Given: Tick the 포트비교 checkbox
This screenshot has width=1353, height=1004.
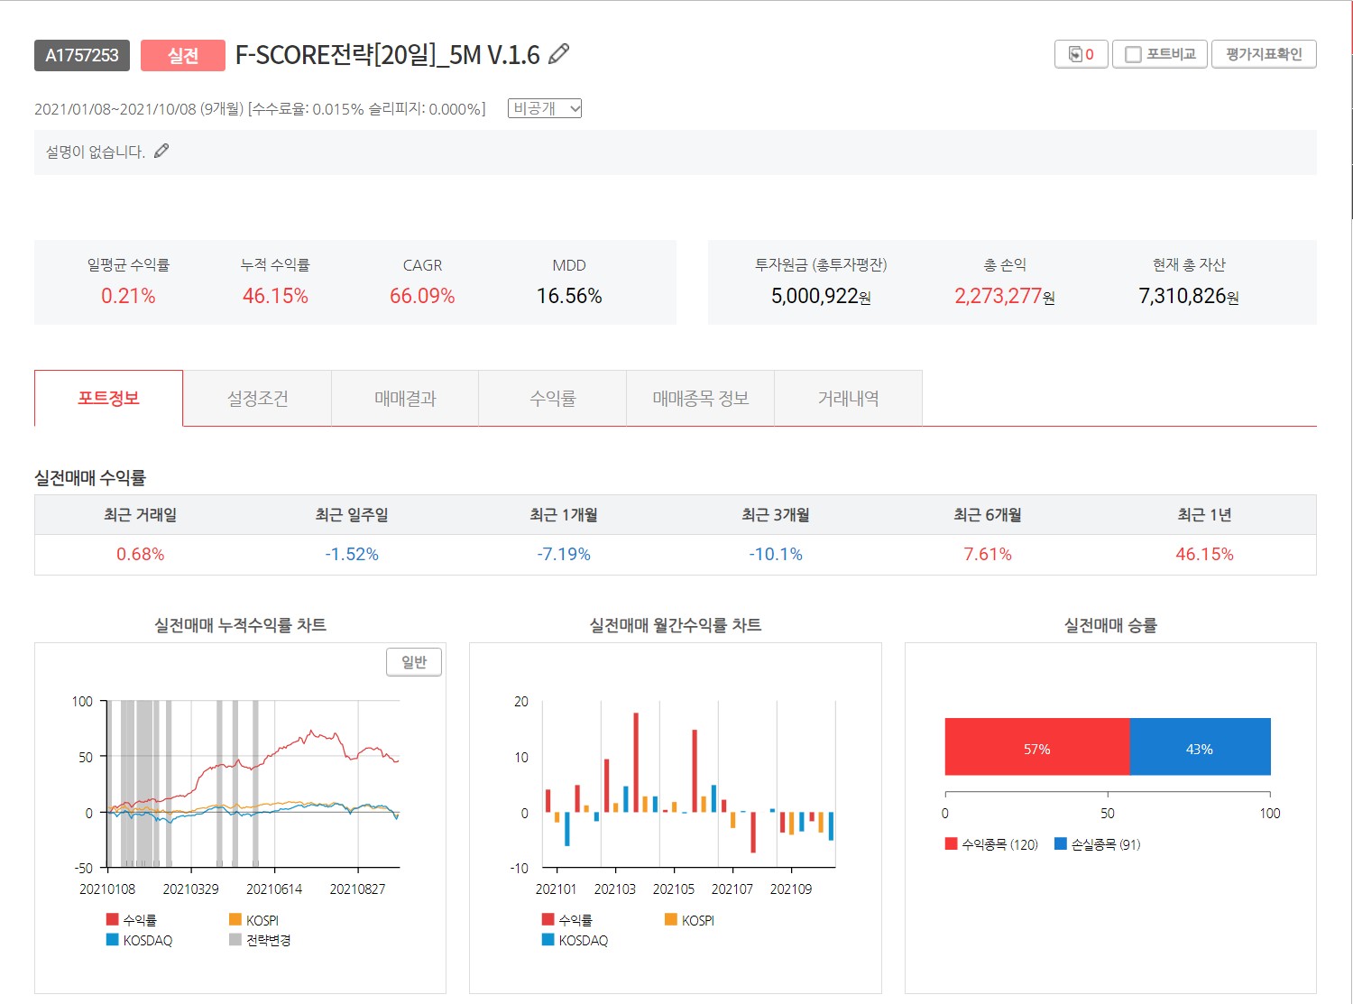Looking at the screenshot, I should point(1134,54).
